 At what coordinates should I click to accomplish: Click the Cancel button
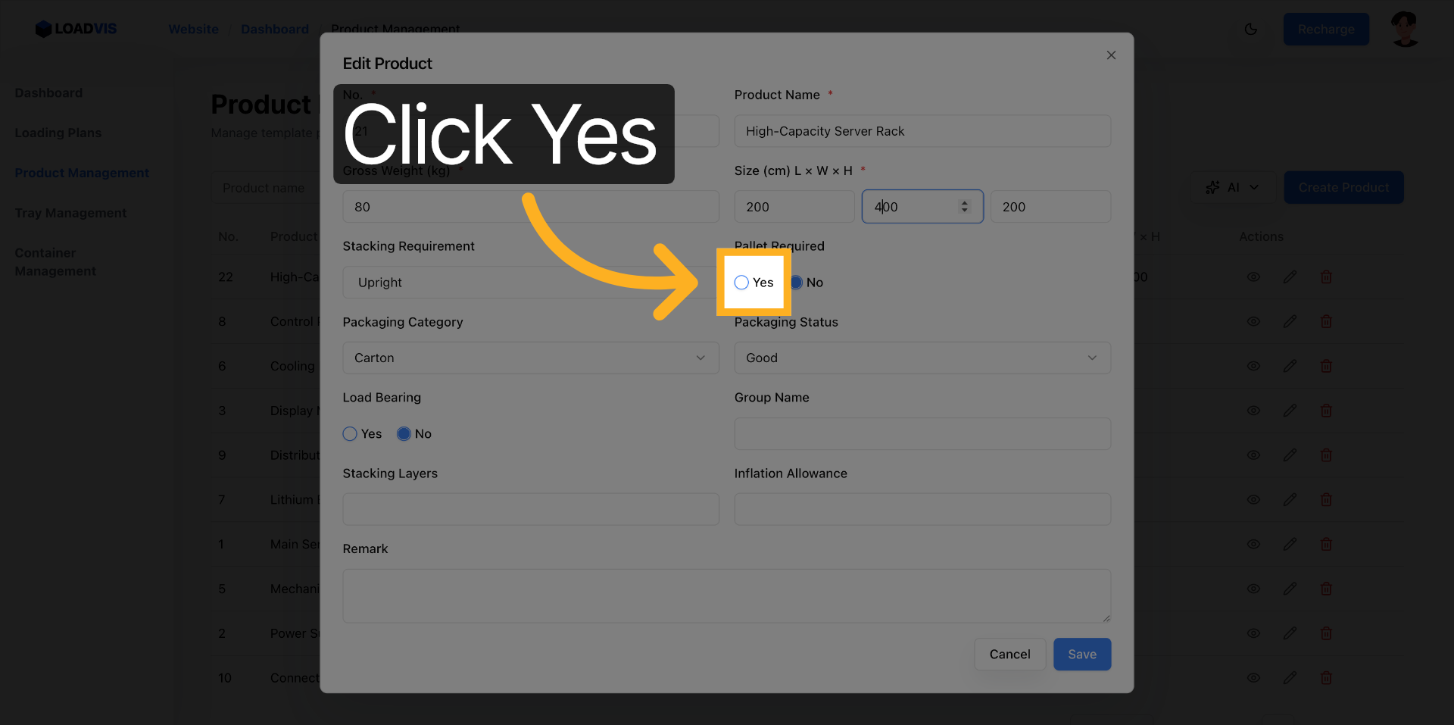[1009, 655]
